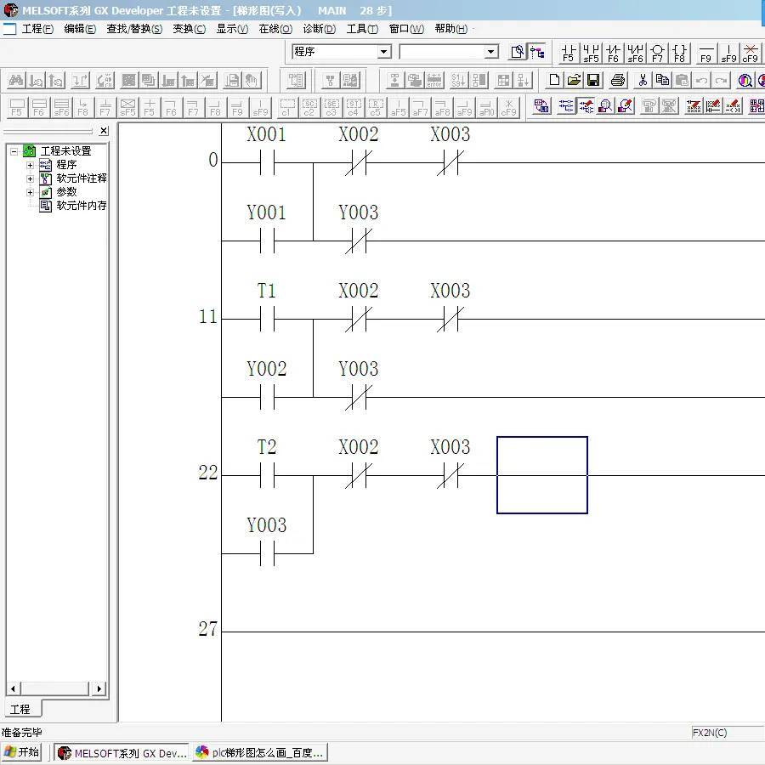
Task: Open the 帮助(H) menu
Action: pos(451,29)
